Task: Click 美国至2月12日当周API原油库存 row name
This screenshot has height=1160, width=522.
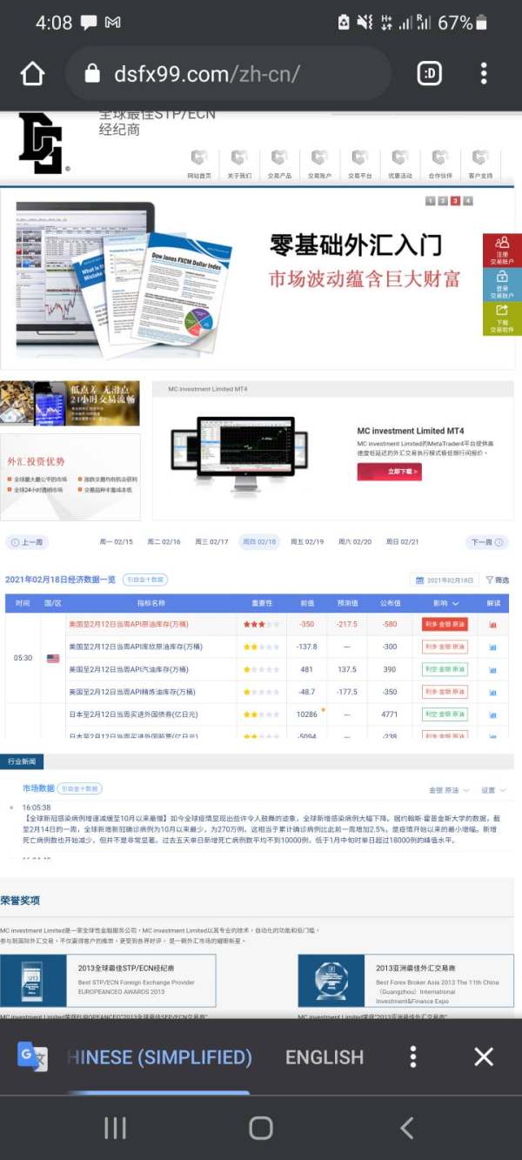Action: coord(129,624)
